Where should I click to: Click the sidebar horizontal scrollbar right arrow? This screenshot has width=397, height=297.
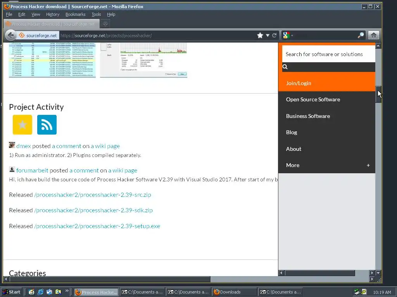click(372, 273)
